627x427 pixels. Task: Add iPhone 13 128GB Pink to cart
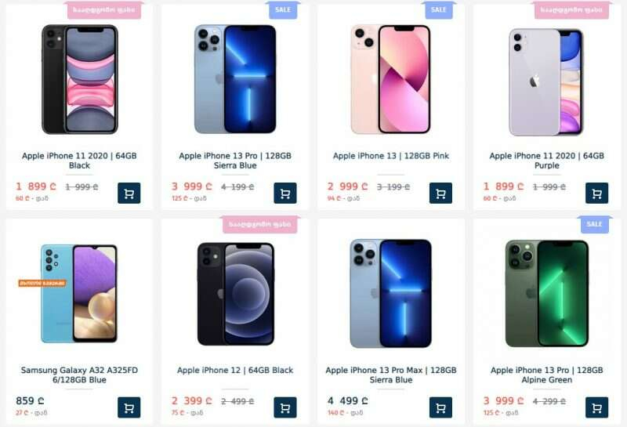(440, 193)
